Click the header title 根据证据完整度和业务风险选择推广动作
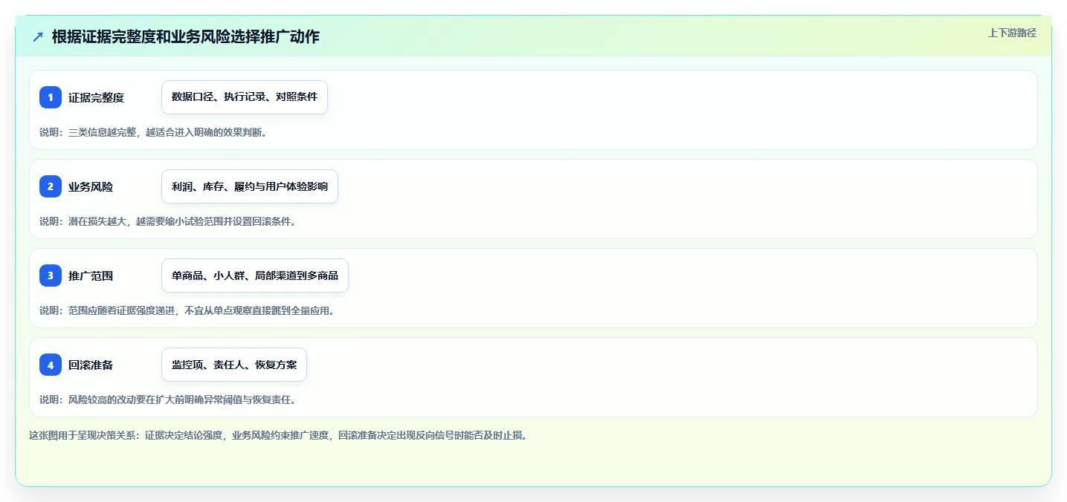The image size is (1067, 502). (x=186, y=36)
